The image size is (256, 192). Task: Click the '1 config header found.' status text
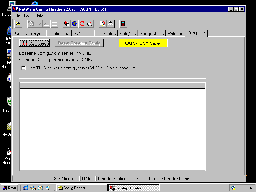[x=186, y=179]
